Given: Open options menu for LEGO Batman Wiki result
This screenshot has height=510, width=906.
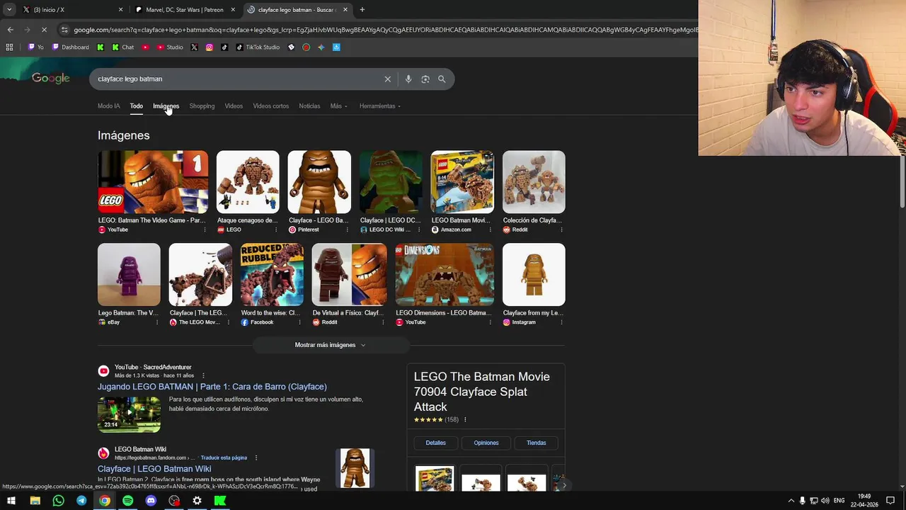Looking at the screenshot, I should 256,458.
